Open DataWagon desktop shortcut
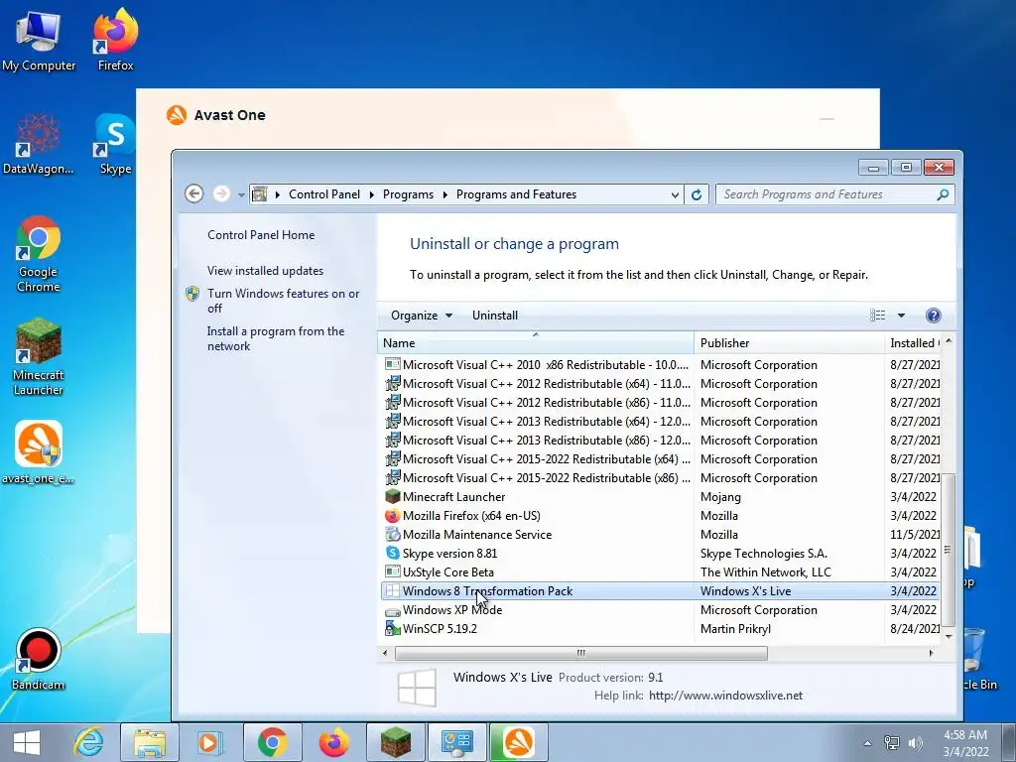The height and width of the screenshot is (762, 1016). tap(39, 144)
